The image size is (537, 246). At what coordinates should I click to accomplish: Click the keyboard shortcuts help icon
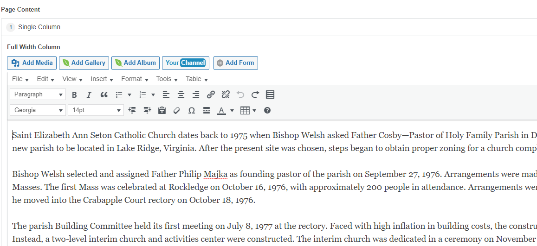pos(267,110)
